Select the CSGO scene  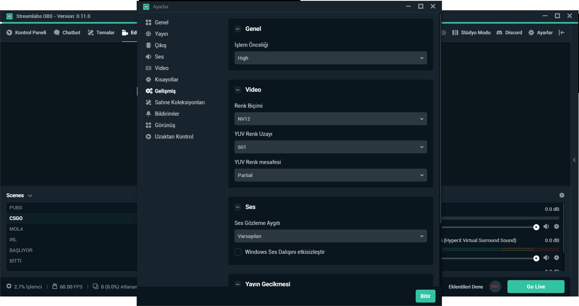coord(72,218)
